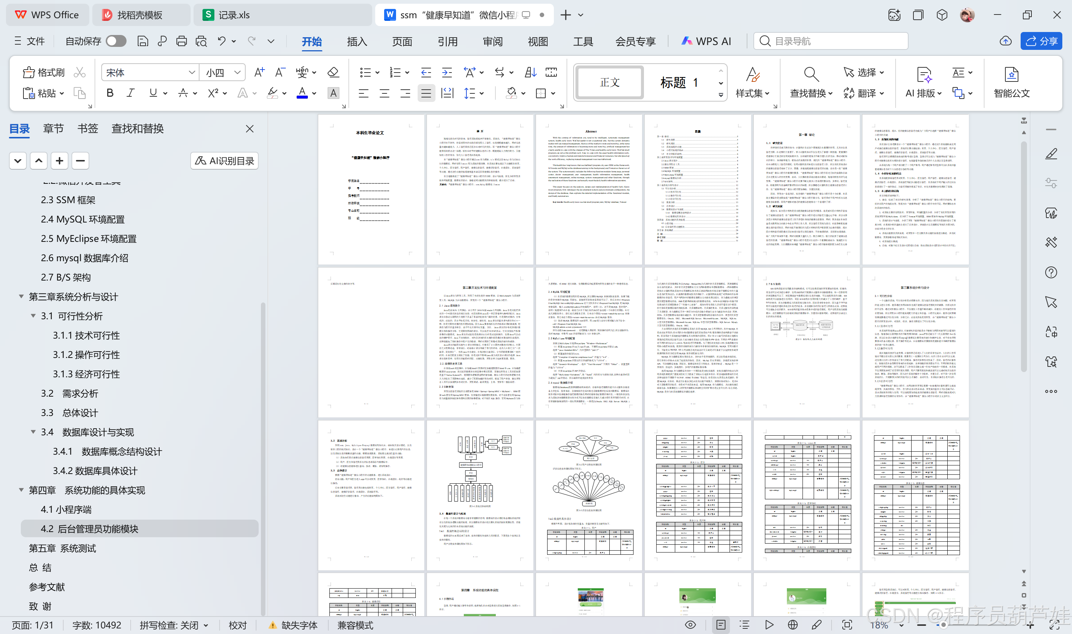Switch to the 插入 ribbon tab

357,41
